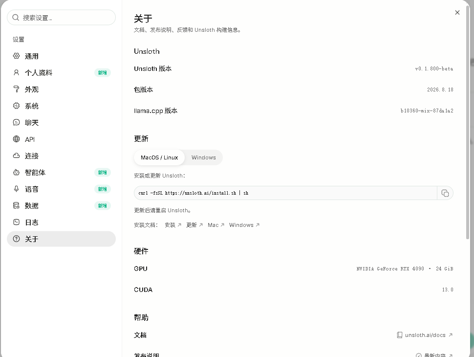Open the 最新内容 release notes link
Screen dimensions: 474x357
[434, 355]
